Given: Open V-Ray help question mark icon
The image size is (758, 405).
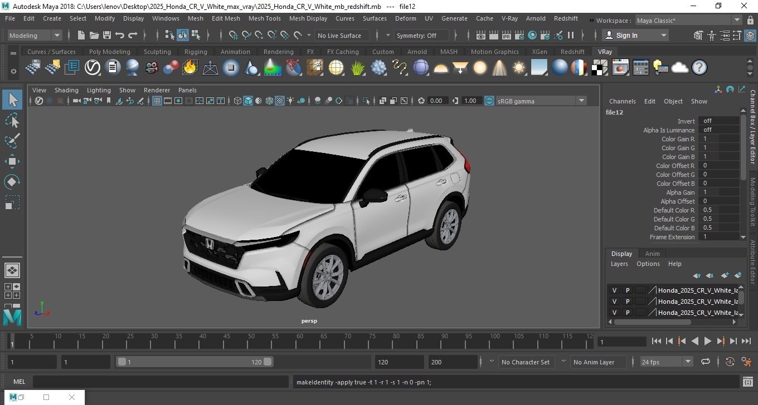Looking at the screenshot, I should tap(699, 68).
